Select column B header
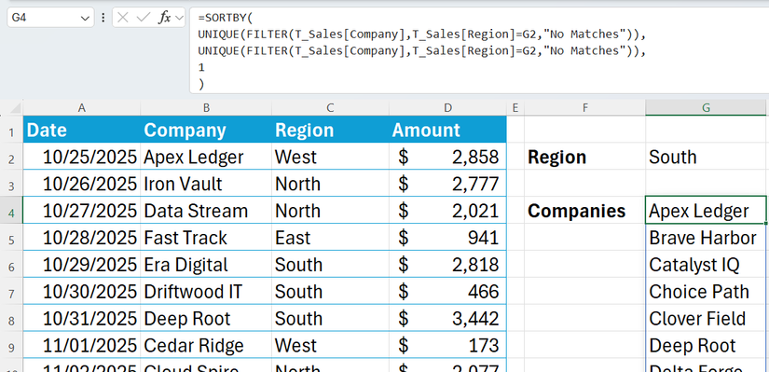Viewport: 769px width, 372px height. pyautogui.click(x=206, y=107)
